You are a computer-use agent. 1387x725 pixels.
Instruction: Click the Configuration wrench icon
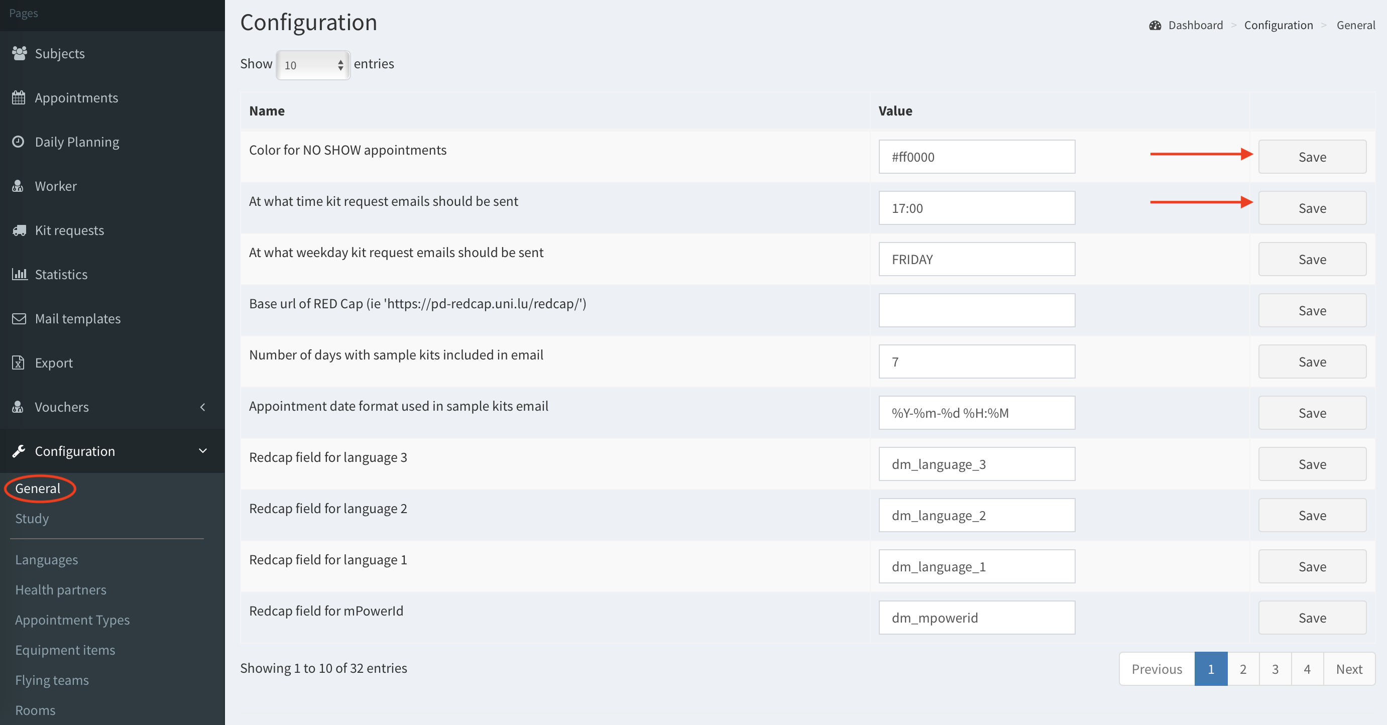19,451
